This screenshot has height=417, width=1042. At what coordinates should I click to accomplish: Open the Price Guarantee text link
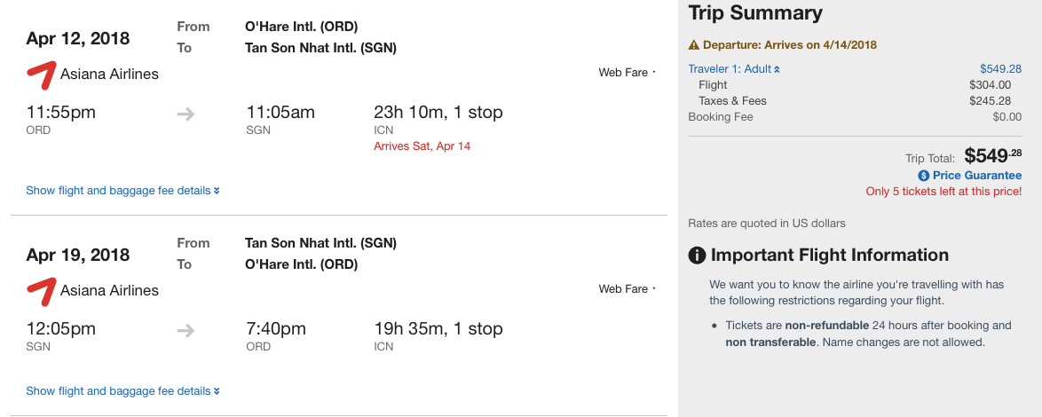(x=976, y=176)
